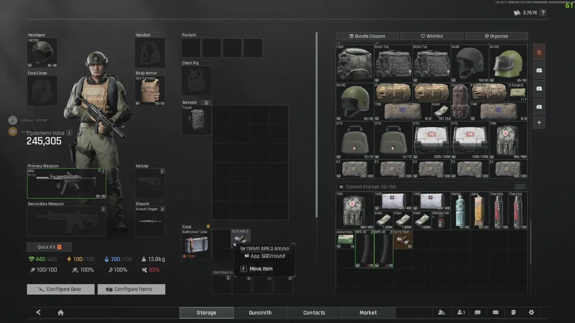Select the 9x19 7N31 ammo stack

pos(402,239)
